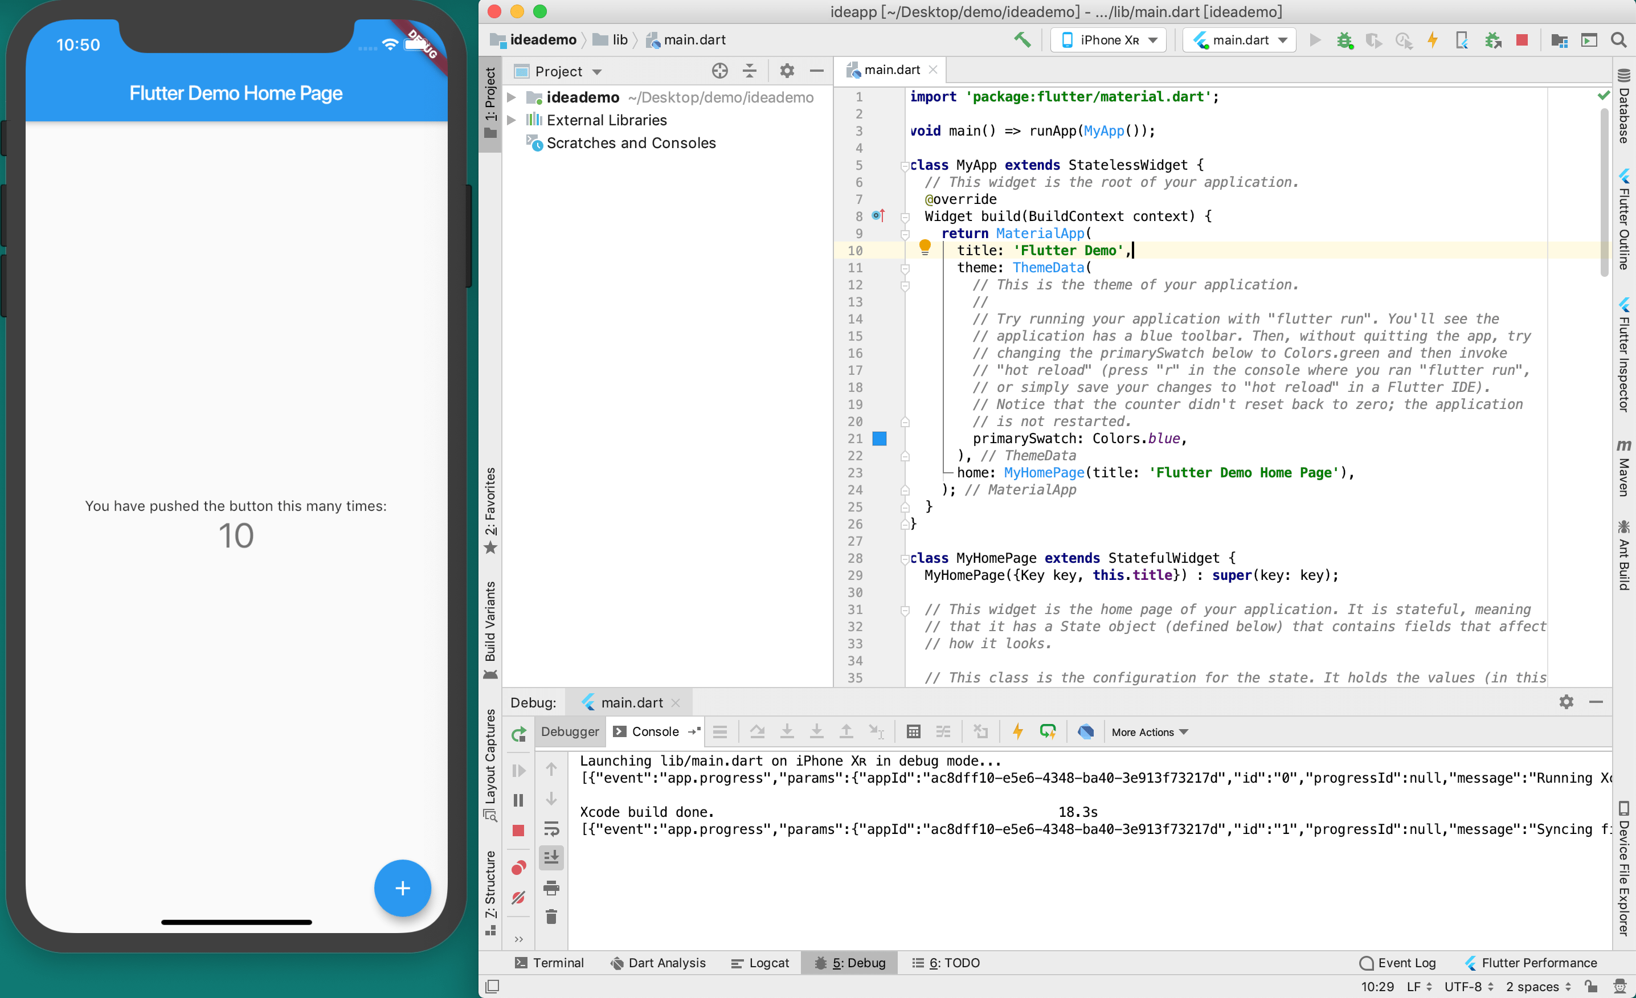This screenshot has height=998, width=1636.
Task: Click the Rerun icon in Debug panel
Action: [x=518, y=734]
